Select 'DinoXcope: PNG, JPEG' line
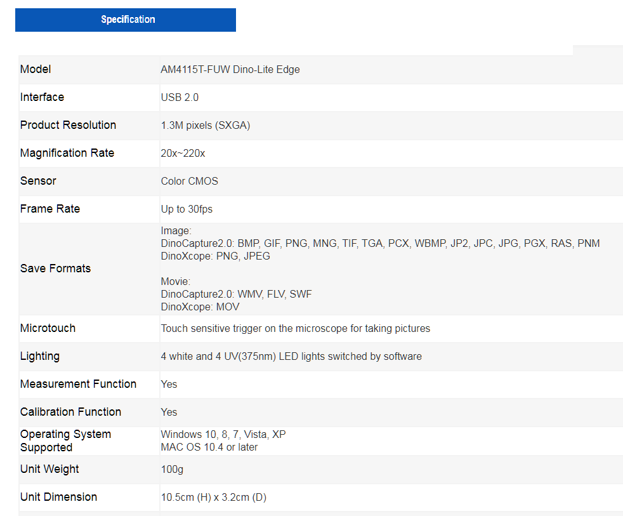The width and height of the screenshot is (623, 516). 215,256
